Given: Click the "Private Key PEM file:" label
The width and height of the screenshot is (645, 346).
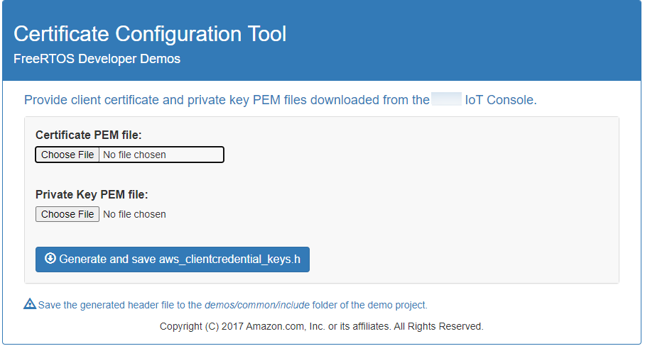Looking at the screenshot, I should pyautogui.click(x=92, y=194).
